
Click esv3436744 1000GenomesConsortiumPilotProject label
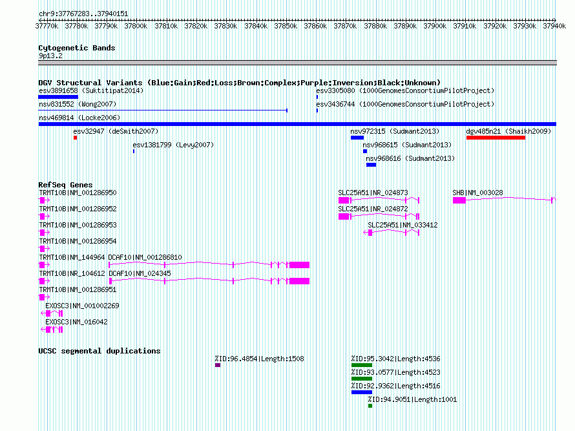(405, 104)
